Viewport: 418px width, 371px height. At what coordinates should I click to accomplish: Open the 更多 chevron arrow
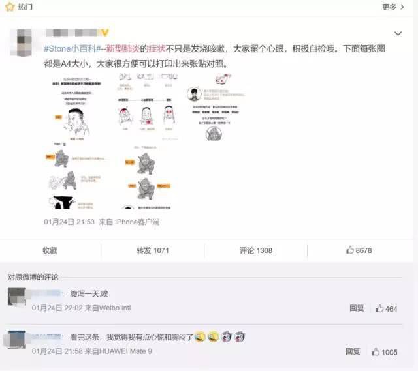tap(402, 7)
